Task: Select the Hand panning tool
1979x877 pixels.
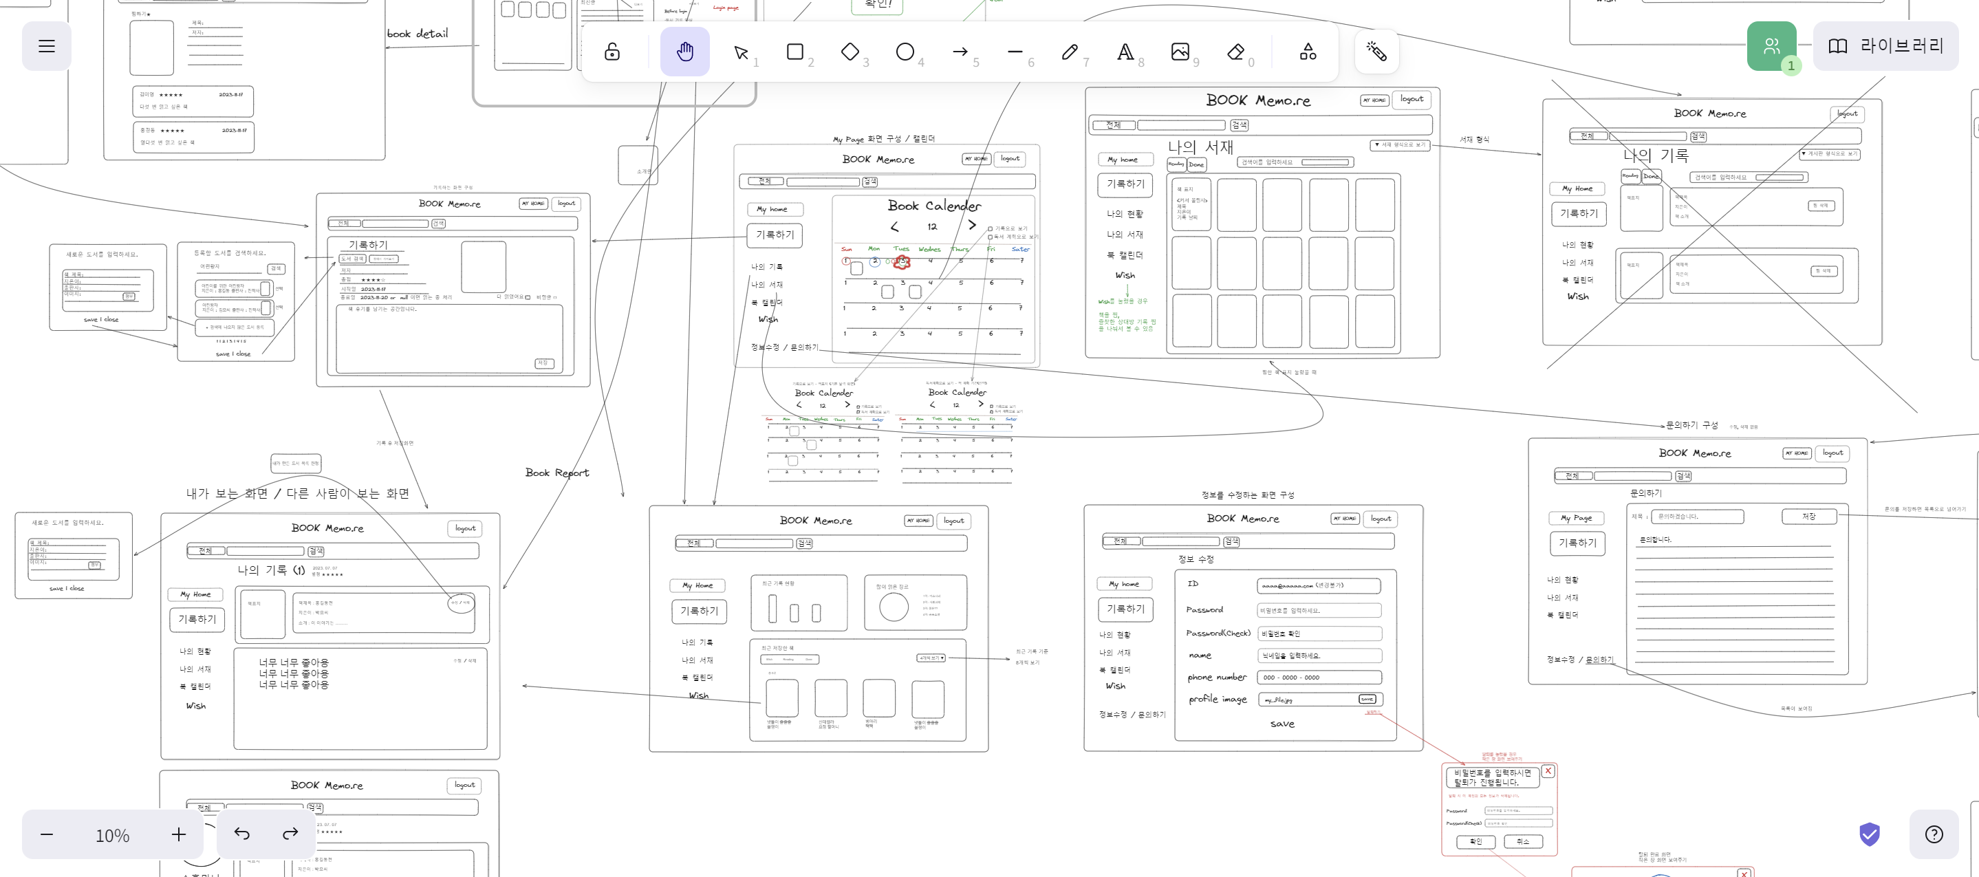Action: 684,52
